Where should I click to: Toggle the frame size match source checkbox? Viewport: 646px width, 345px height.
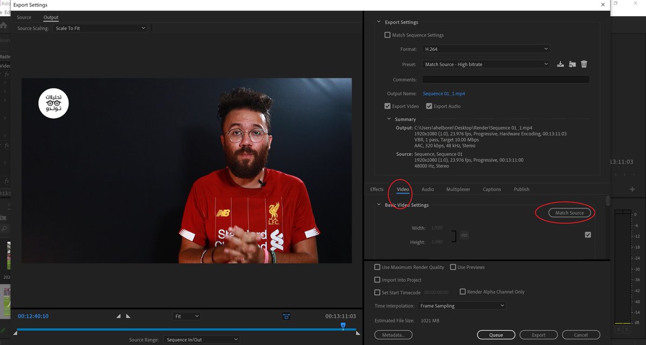(588, 235)
